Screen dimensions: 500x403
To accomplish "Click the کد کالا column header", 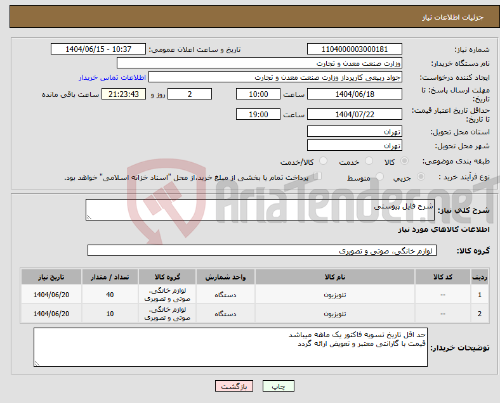I will coord(443,277).
